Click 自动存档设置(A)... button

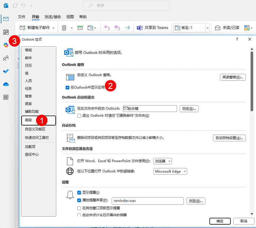pyautogui.click(x=229, y=138)
